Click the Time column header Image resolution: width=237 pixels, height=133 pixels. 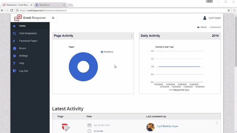pyautogui.click(x=89, y=116)
